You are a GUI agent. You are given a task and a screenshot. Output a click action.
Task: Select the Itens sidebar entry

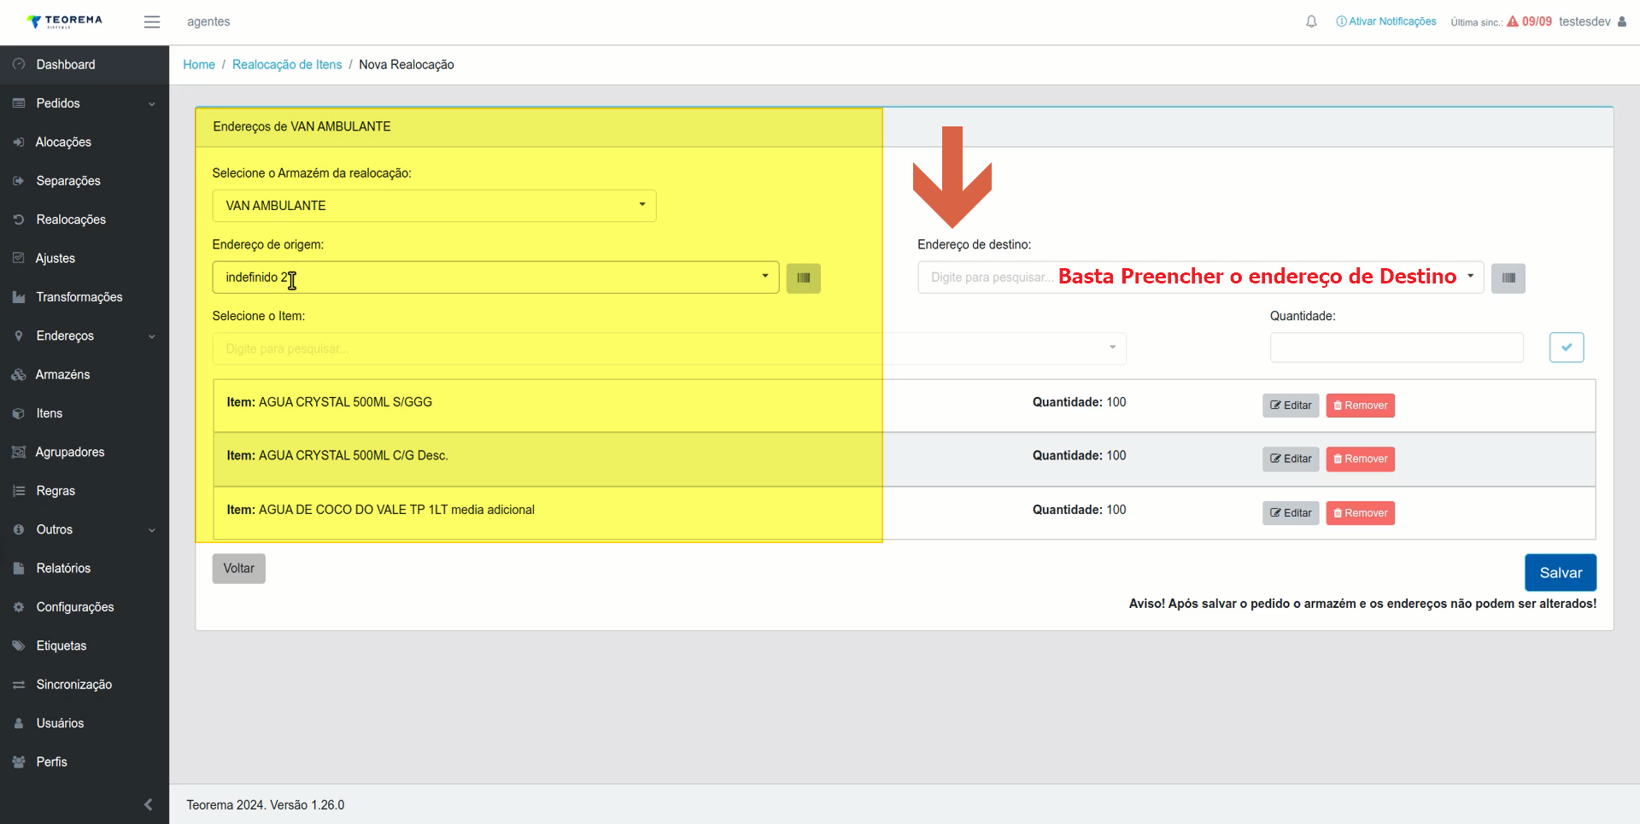85,413
